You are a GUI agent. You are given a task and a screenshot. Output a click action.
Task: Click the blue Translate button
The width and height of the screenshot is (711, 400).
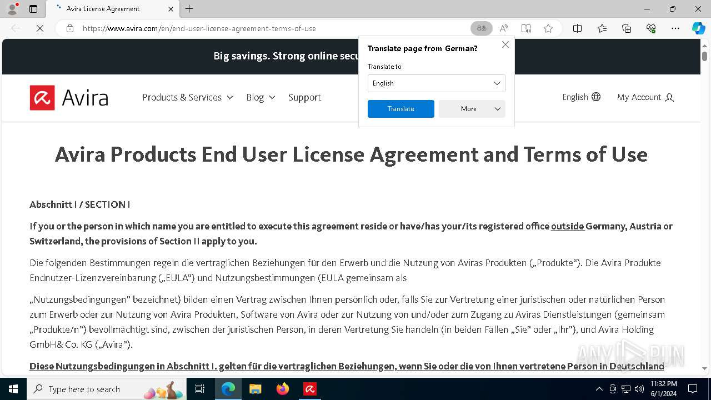tap(400, 109)
